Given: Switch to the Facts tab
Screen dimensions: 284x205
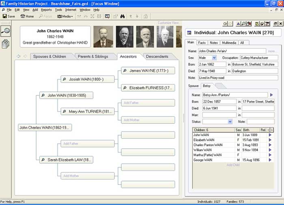Looking at the screenshot, I should coord(202,42).
